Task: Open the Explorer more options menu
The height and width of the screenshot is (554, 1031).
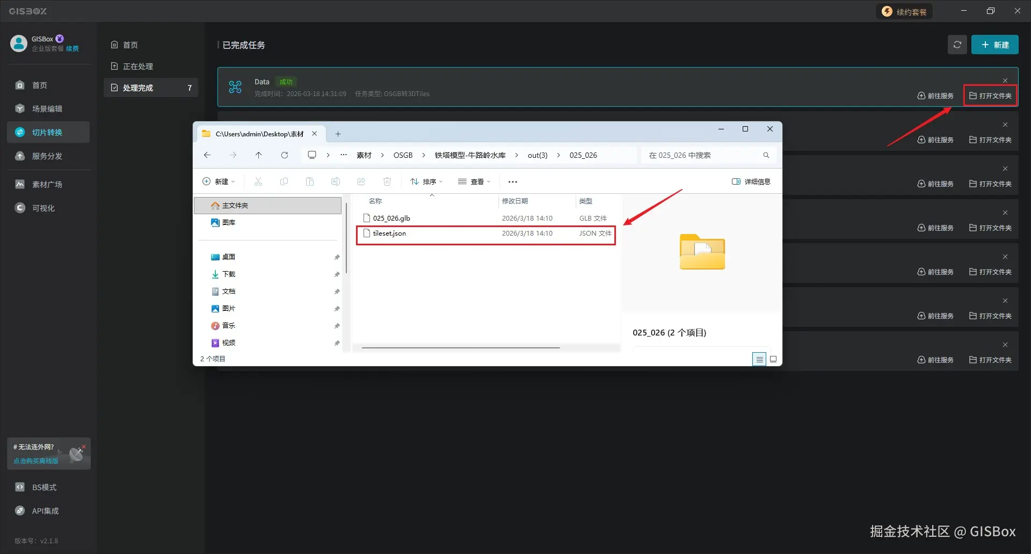Action: point(513,182)
